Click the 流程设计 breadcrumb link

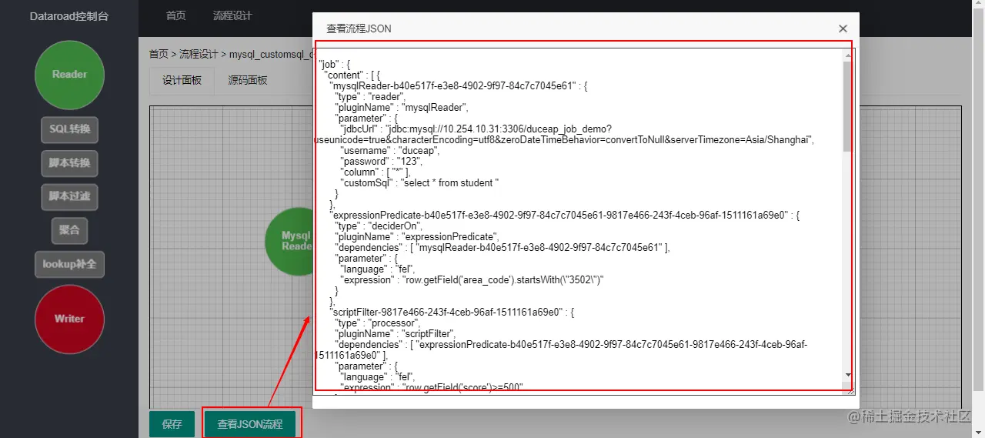tap(199, 54)
